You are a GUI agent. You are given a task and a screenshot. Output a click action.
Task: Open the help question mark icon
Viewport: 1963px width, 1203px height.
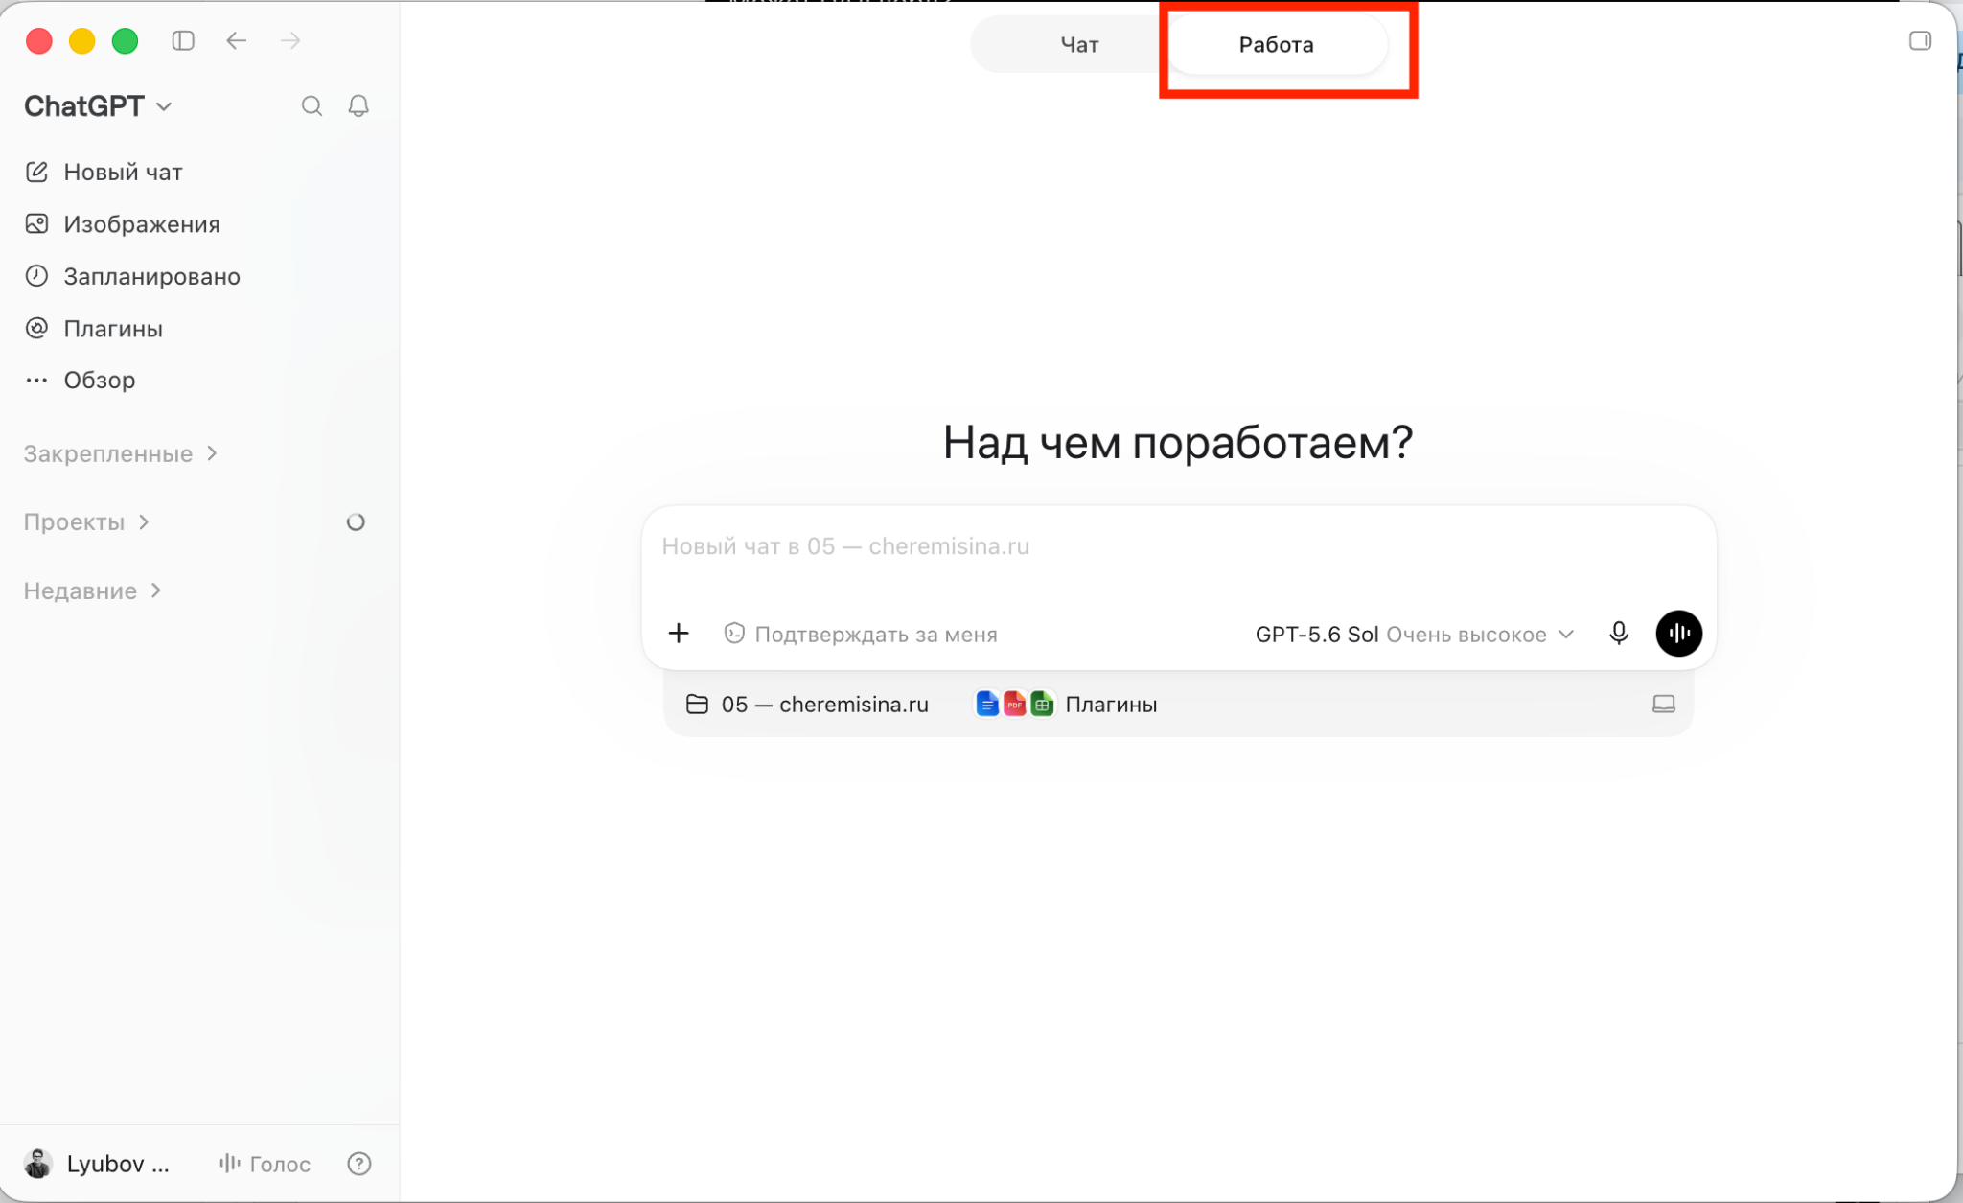(358, 1164)
